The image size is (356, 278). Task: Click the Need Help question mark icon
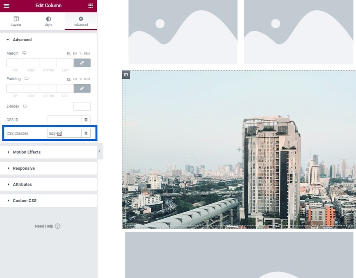58,226
